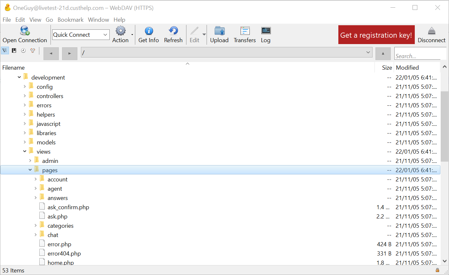Refresh the file listing
The image size is (449, 275).
[x=173, y=31]
